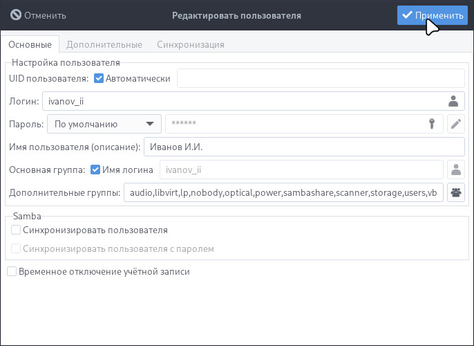Click the Дополнительные группы label
The width and height of the screenshot is (474, 346).
click(65, 193)
